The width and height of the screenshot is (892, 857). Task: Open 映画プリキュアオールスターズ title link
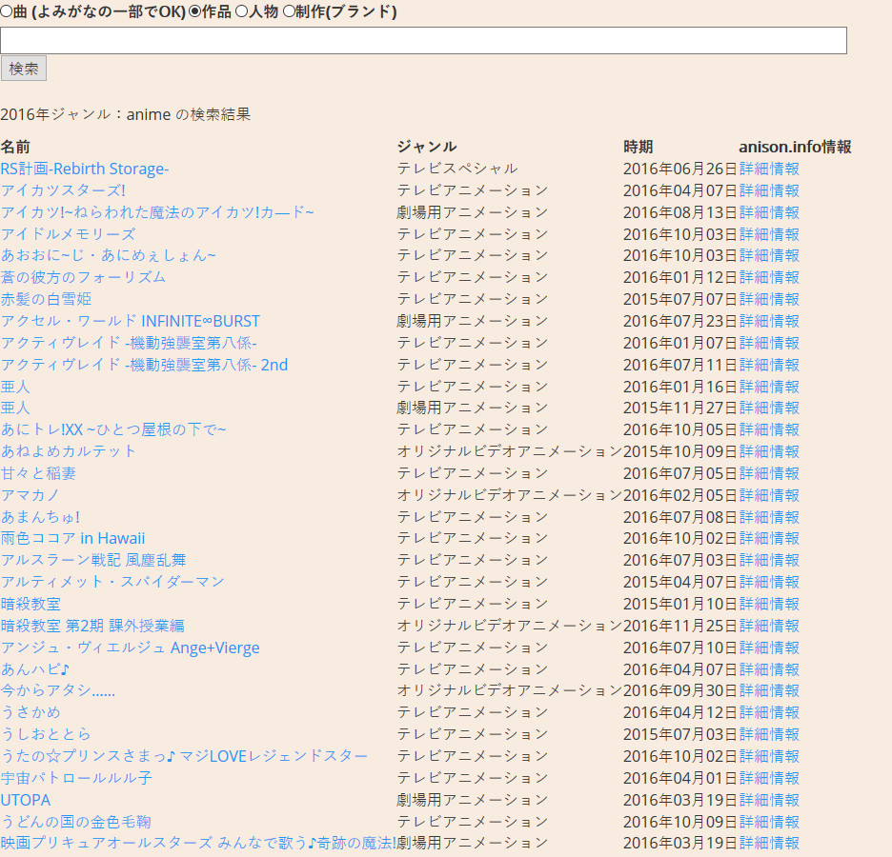[198, 843]
